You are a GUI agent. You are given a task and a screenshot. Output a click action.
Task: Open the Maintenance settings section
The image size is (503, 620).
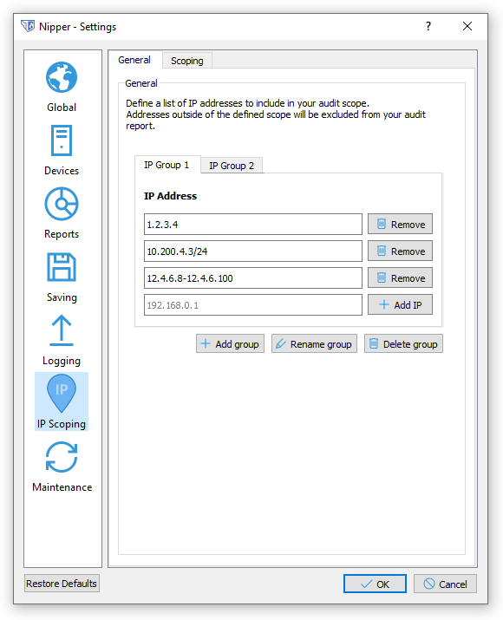(62, 467)
